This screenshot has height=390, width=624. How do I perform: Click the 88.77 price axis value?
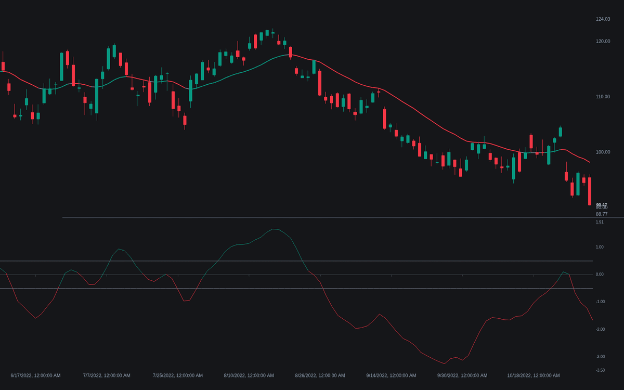[602, 214]
